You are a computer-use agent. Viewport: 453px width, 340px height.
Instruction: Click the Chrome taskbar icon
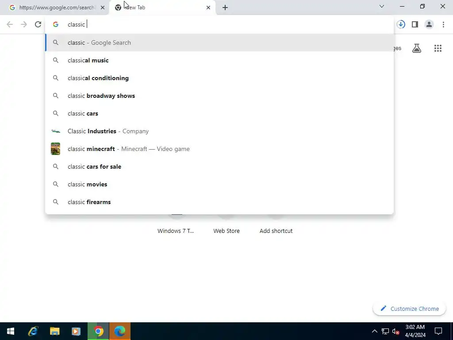(x=98, y=331)
